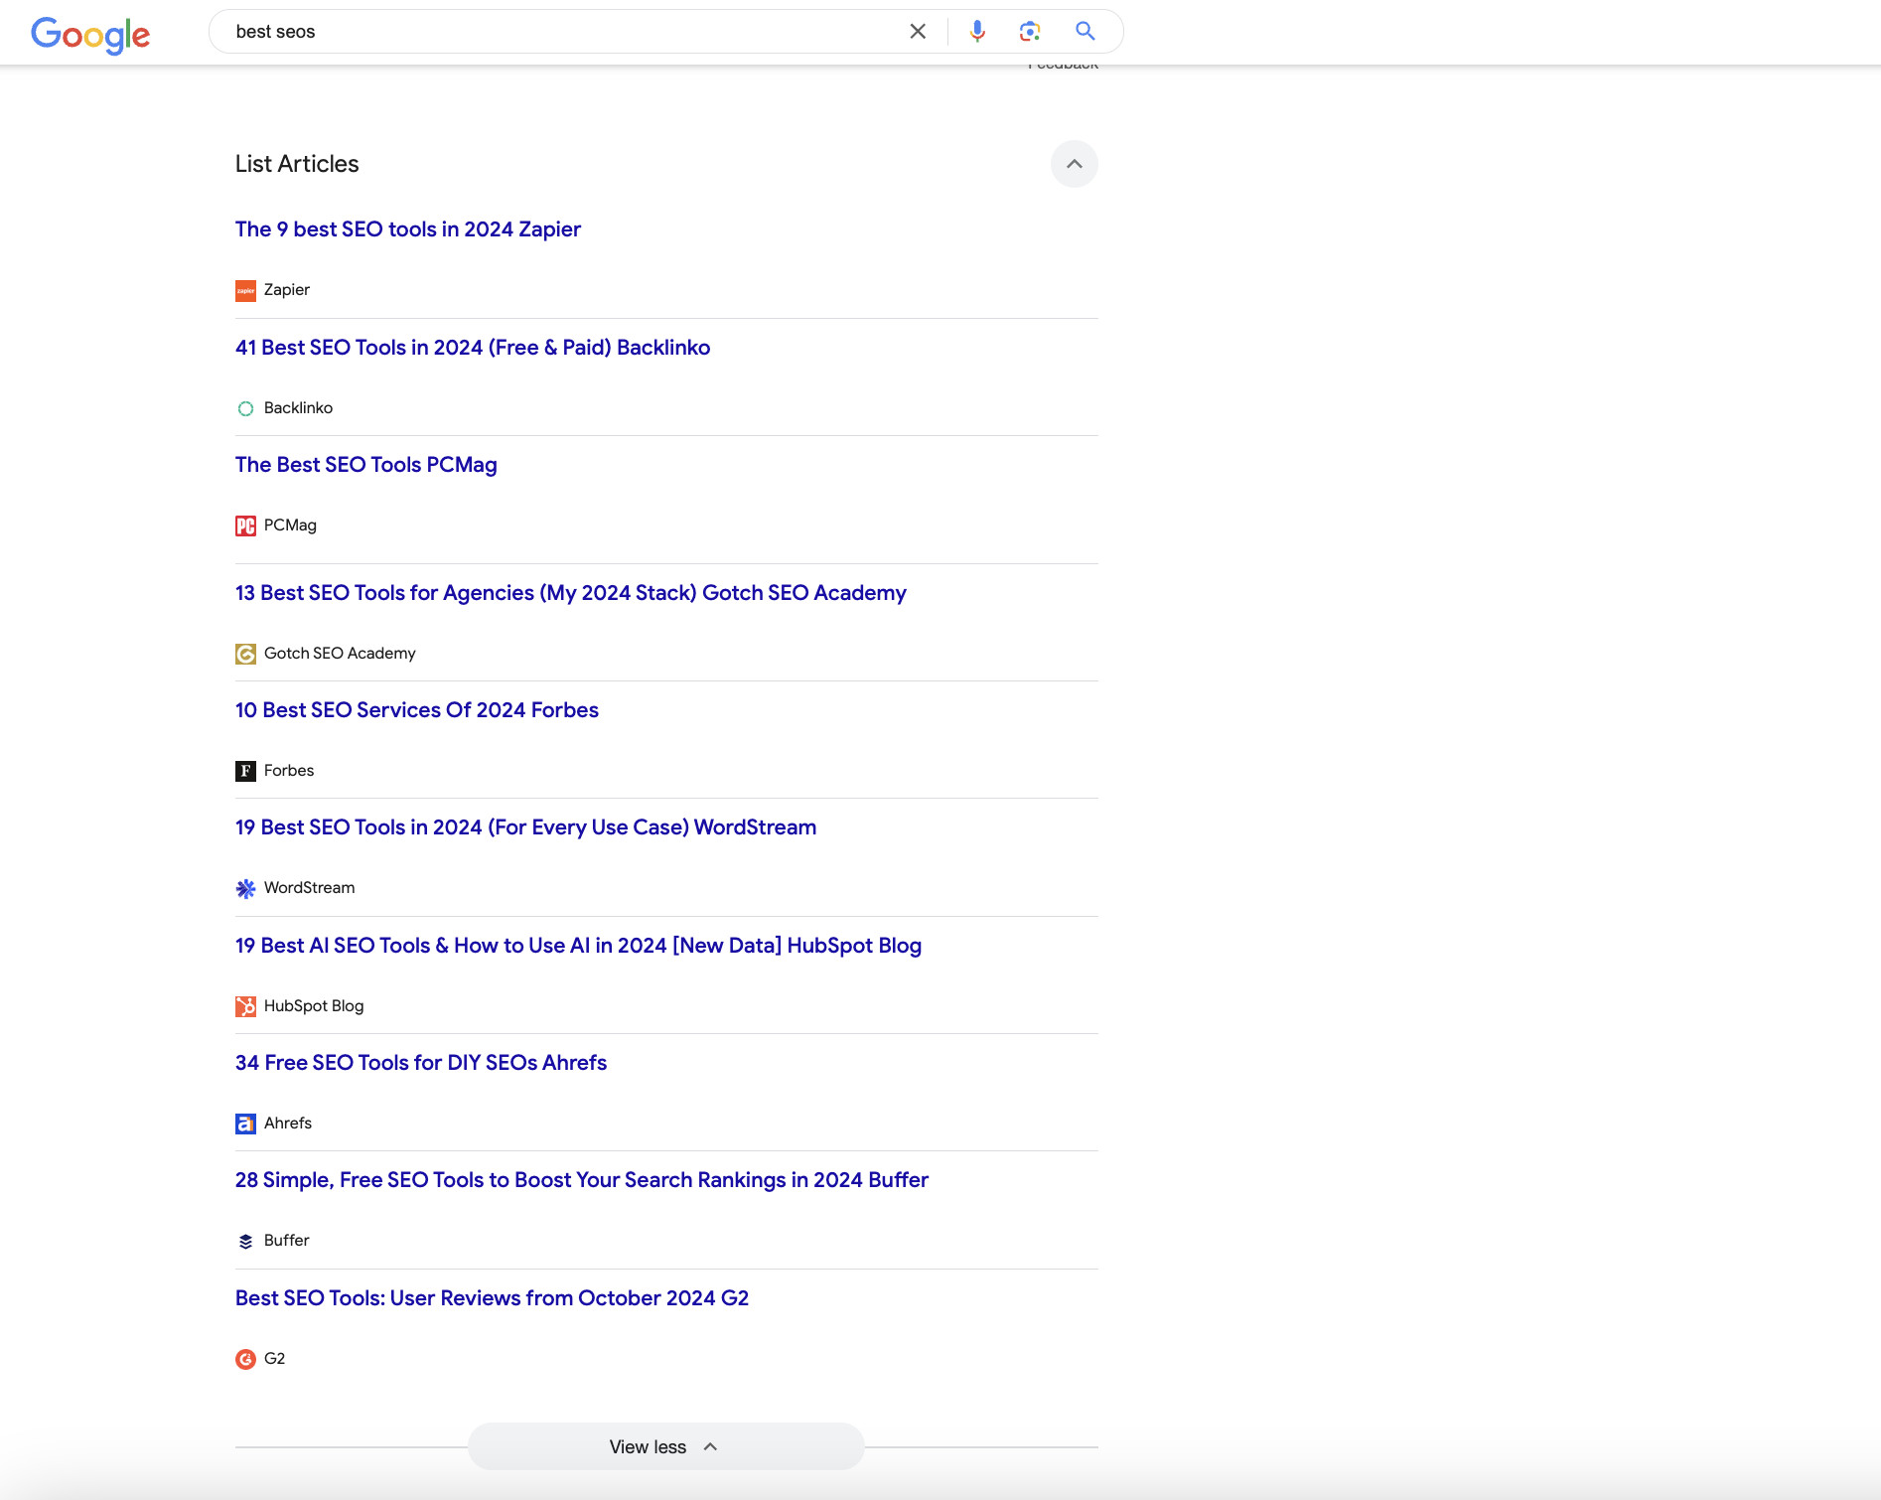Click the search magnifier icon
1881x1500 pixels.
[1085, 31]
